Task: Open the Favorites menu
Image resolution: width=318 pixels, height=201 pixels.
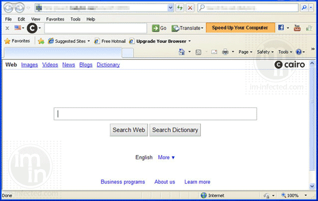Action: (55, 19)
